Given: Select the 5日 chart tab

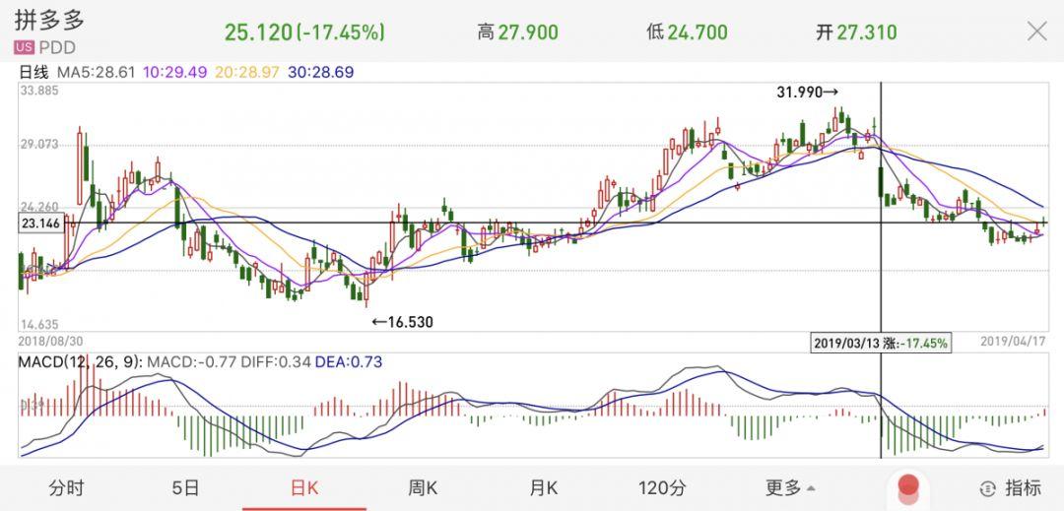Looking at the screenshot, I should pyautogui.click(x=185, y=487).
